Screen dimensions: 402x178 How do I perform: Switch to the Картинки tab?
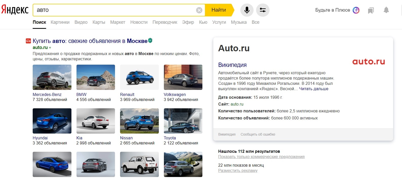[x=60, y=22]
